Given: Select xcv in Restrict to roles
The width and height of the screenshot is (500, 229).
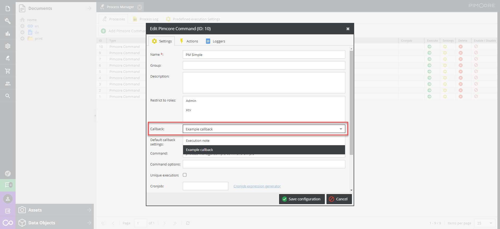Looking at the screenshot, I should point(264,110).
